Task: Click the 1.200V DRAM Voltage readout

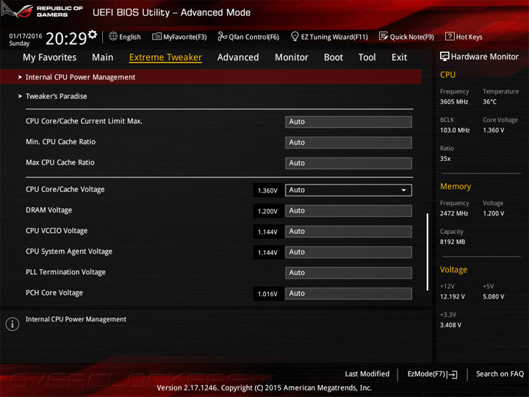Action: 267,211
